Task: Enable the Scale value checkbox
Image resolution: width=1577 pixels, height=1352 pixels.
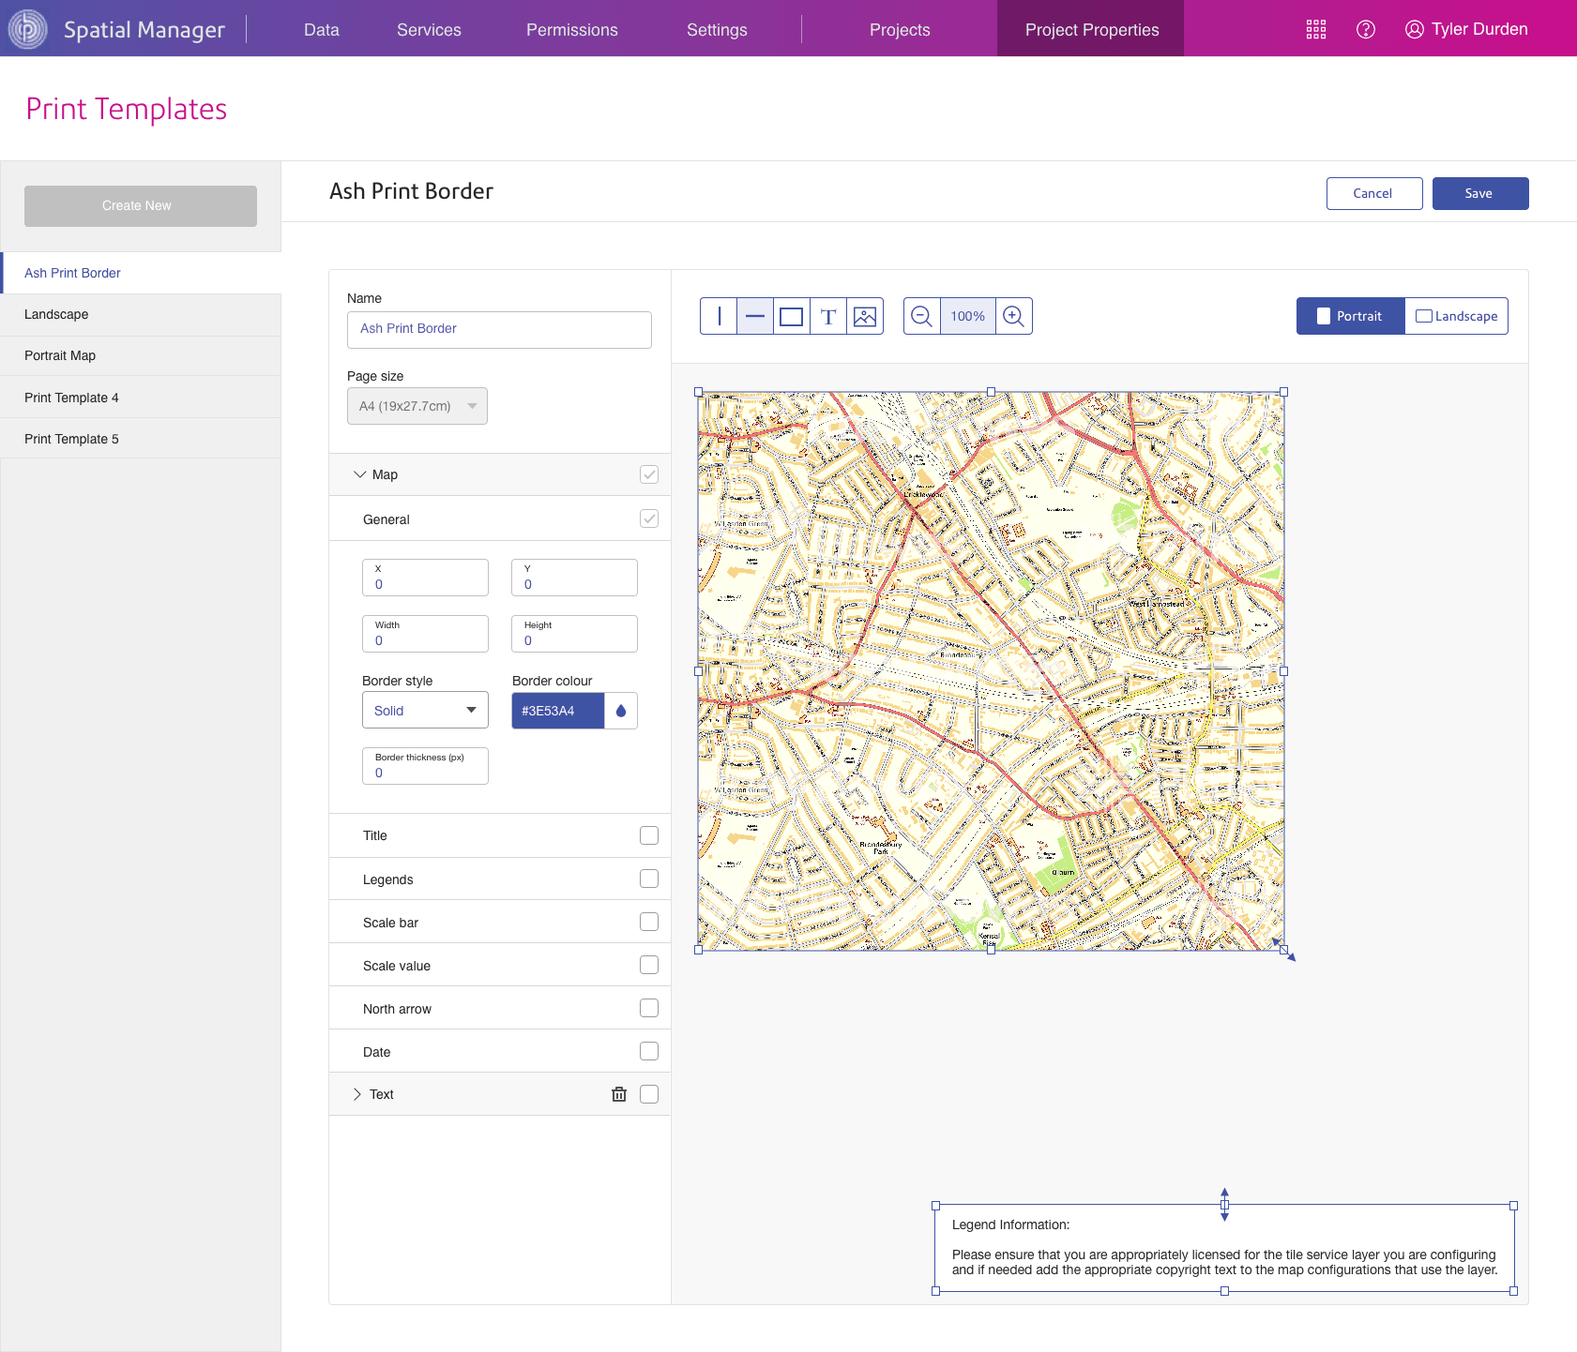Action: 649,965
